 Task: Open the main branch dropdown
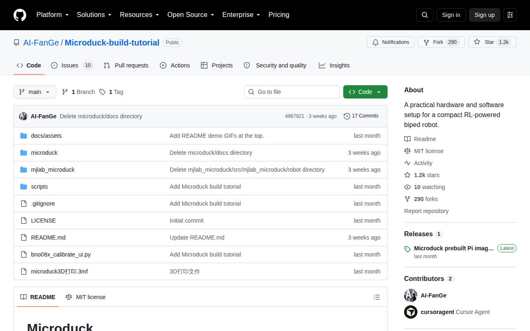click(35, 92)
